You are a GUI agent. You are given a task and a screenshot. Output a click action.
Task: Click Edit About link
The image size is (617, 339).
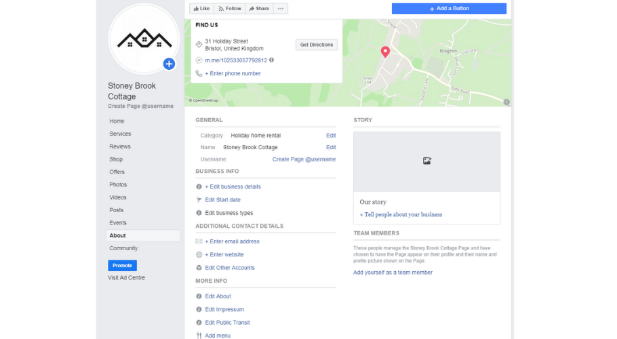point(218,296)
